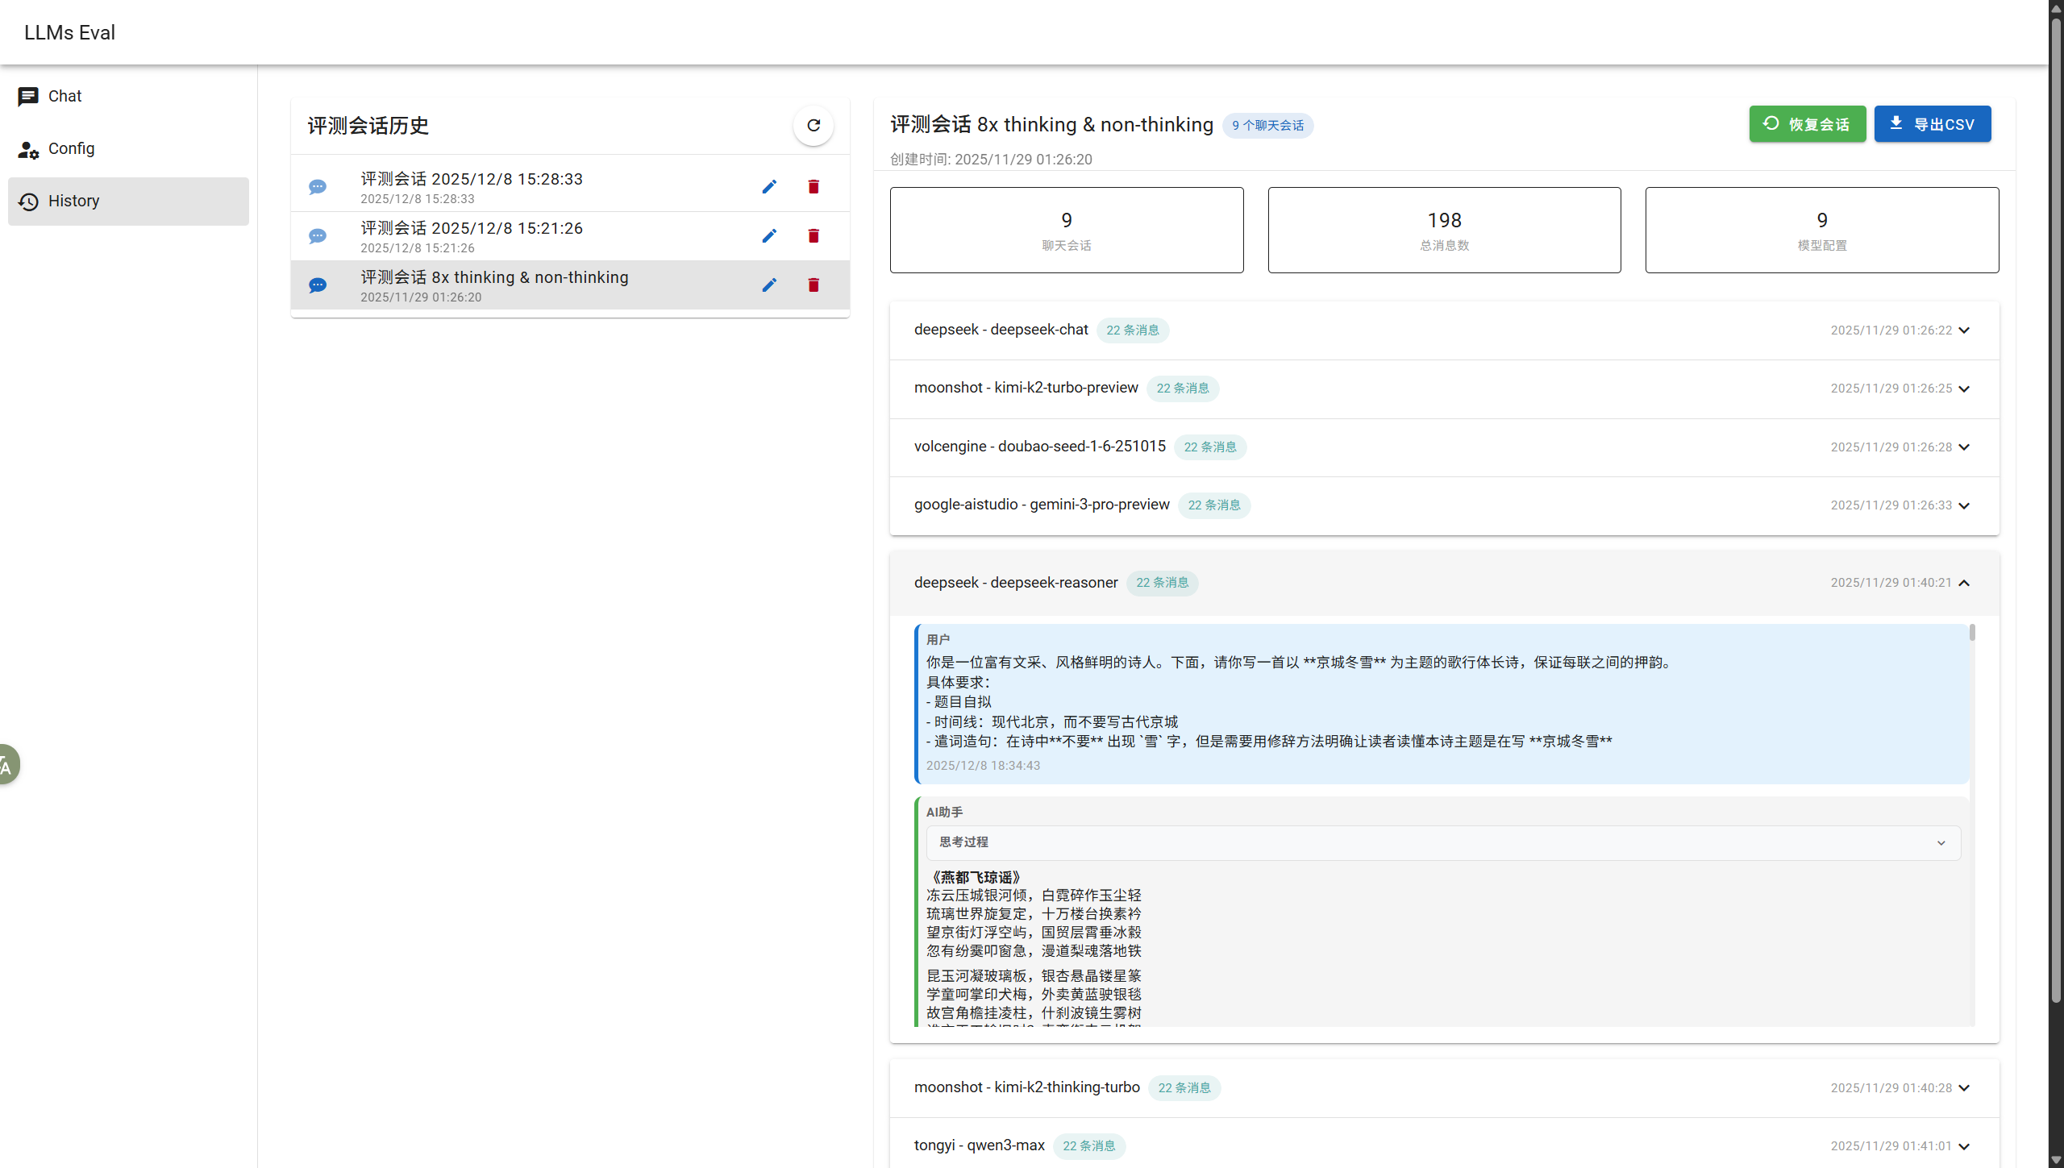The width and height of the screenshot is (2064, 1168).
Task: Click the message panel inner scrollbar thumb
Action: click(1972, 633)
